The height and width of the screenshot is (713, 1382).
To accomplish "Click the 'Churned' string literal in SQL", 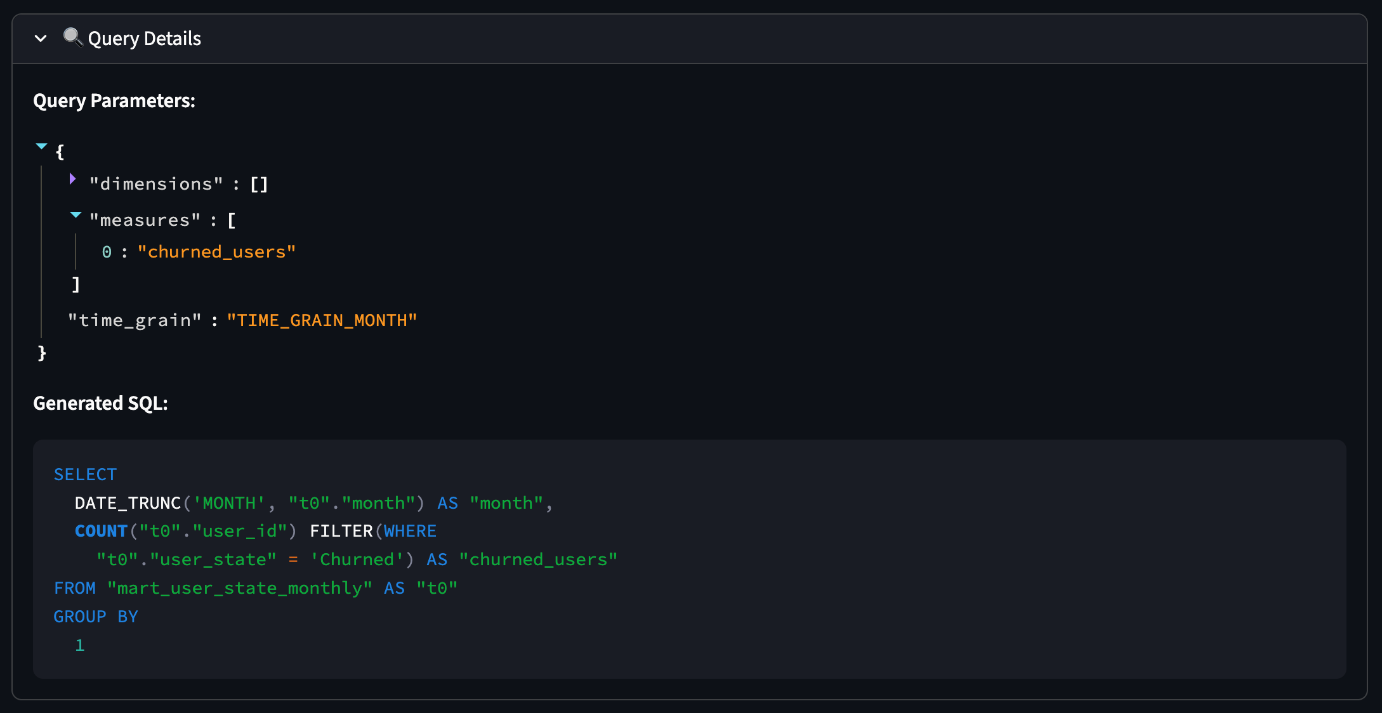I will click(357, 559).
